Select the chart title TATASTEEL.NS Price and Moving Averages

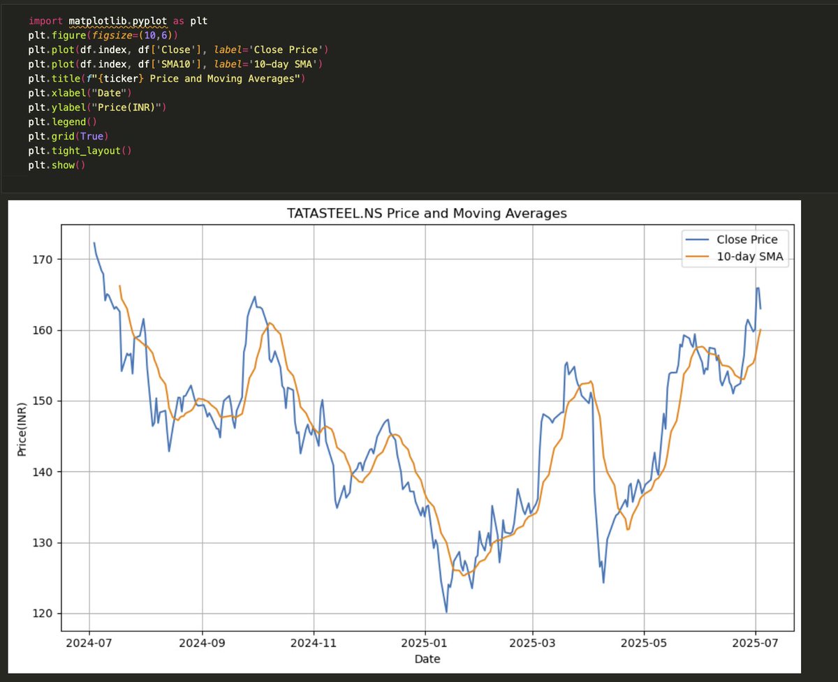[x=427, y=213]
